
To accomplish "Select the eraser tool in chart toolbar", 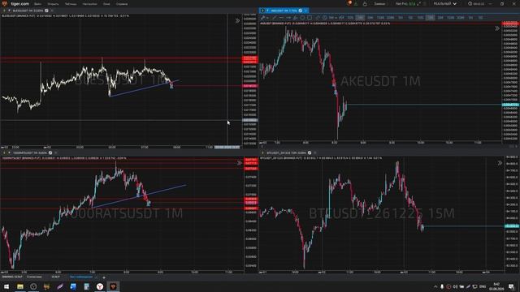I will click(318, 18).
